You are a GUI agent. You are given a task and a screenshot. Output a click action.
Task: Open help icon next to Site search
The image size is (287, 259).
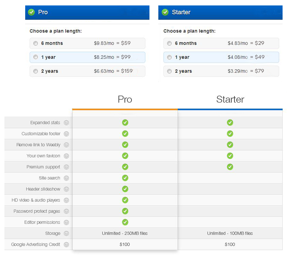pyautogui.click(x=66, y=178)
